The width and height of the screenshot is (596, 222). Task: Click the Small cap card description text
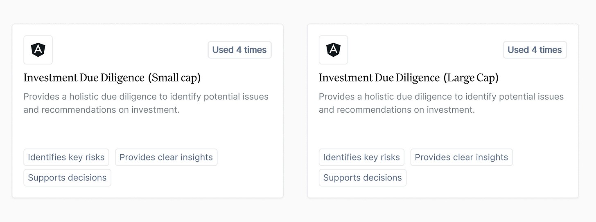(x=146, y=97)
